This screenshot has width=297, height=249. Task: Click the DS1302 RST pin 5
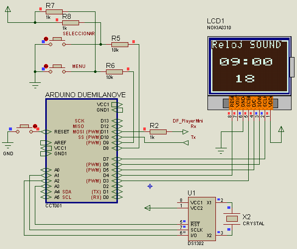pyautogui.click(x=183, y=224)
